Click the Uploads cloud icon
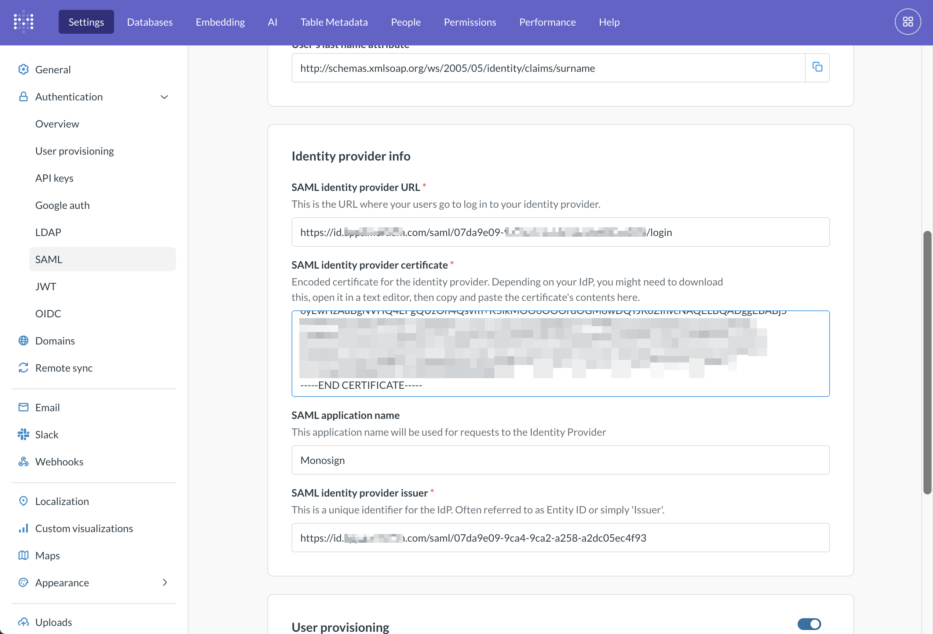This screenshot has width=933, height=634. [23, 622]
